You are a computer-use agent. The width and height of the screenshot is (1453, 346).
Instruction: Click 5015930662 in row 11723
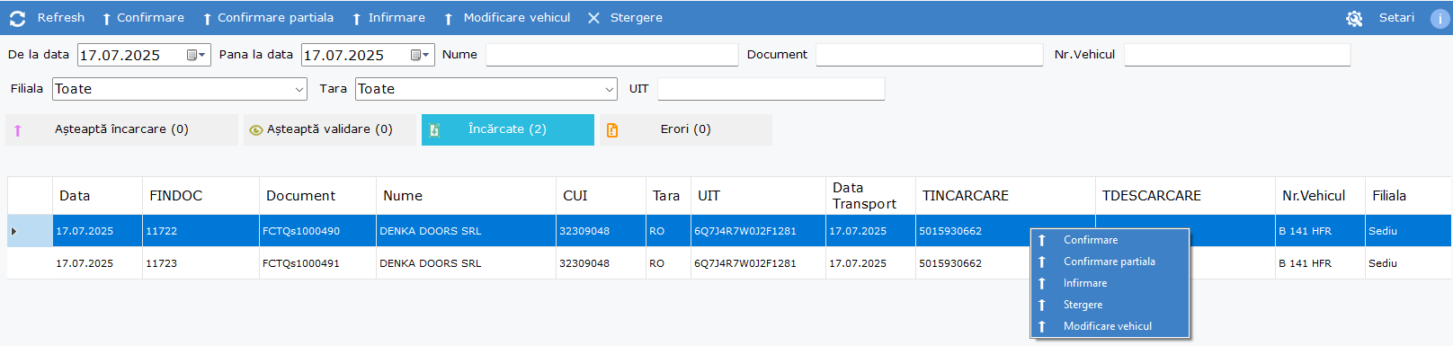(950, 263)
